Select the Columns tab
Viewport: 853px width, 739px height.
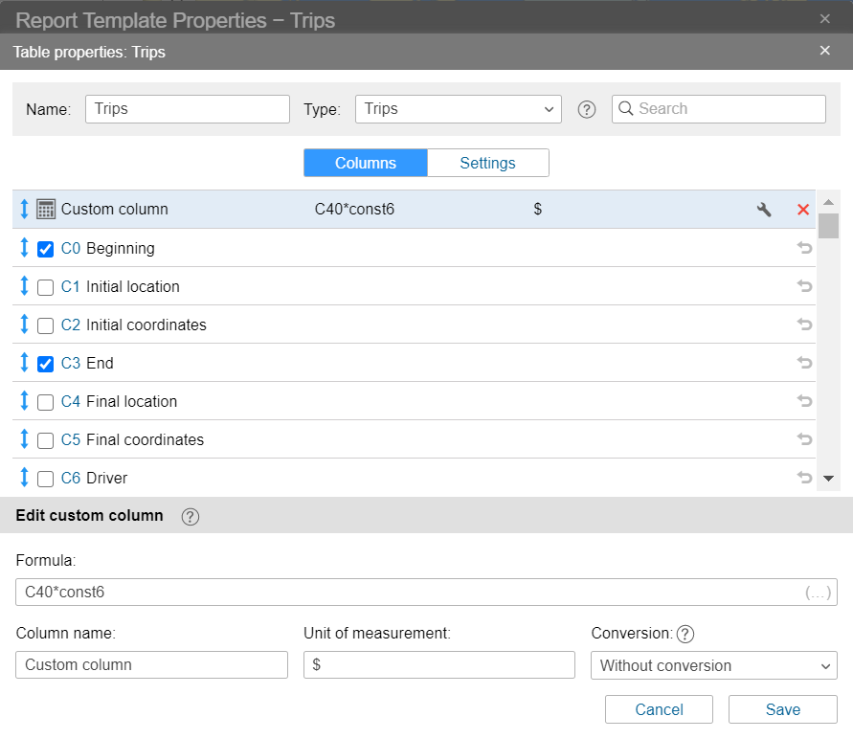tap(366, 163)
